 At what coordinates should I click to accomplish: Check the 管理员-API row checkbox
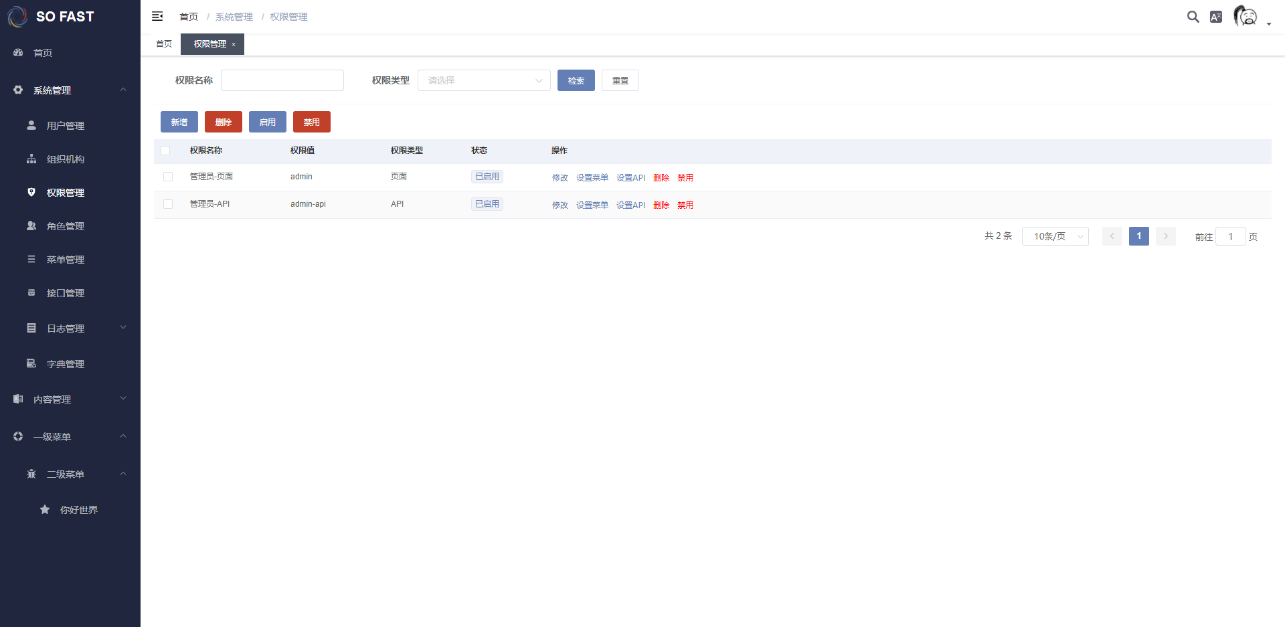[x=168, y=204]
